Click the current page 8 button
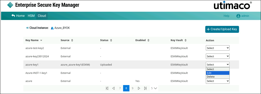This screenshot has width=261, height=94. [126, 88]
